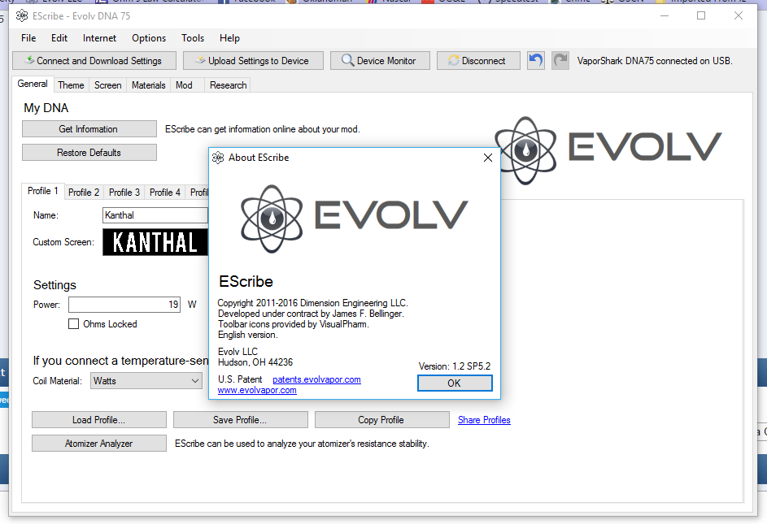Select the Profile 3 tab

tap(124, 193)
